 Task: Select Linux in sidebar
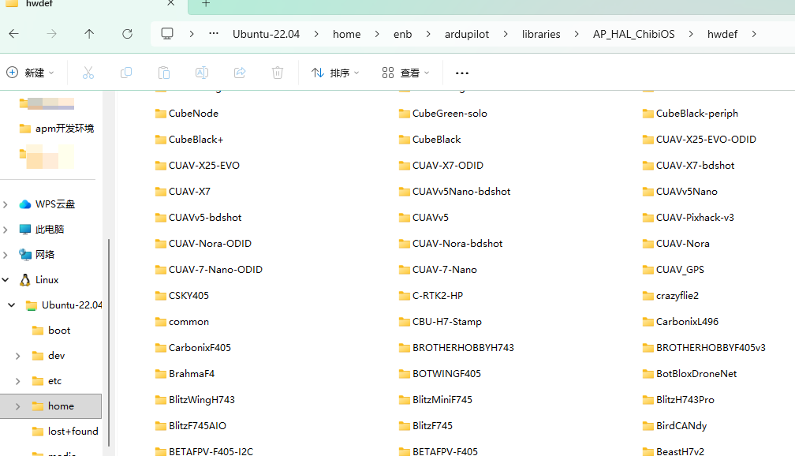coord(39,280)
